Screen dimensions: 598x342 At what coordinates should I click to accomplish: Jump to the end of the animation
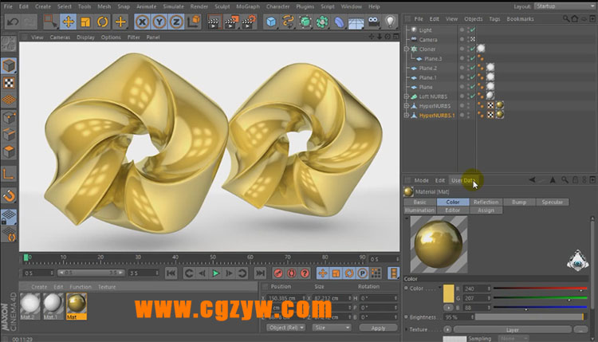[x=261, y=273]
